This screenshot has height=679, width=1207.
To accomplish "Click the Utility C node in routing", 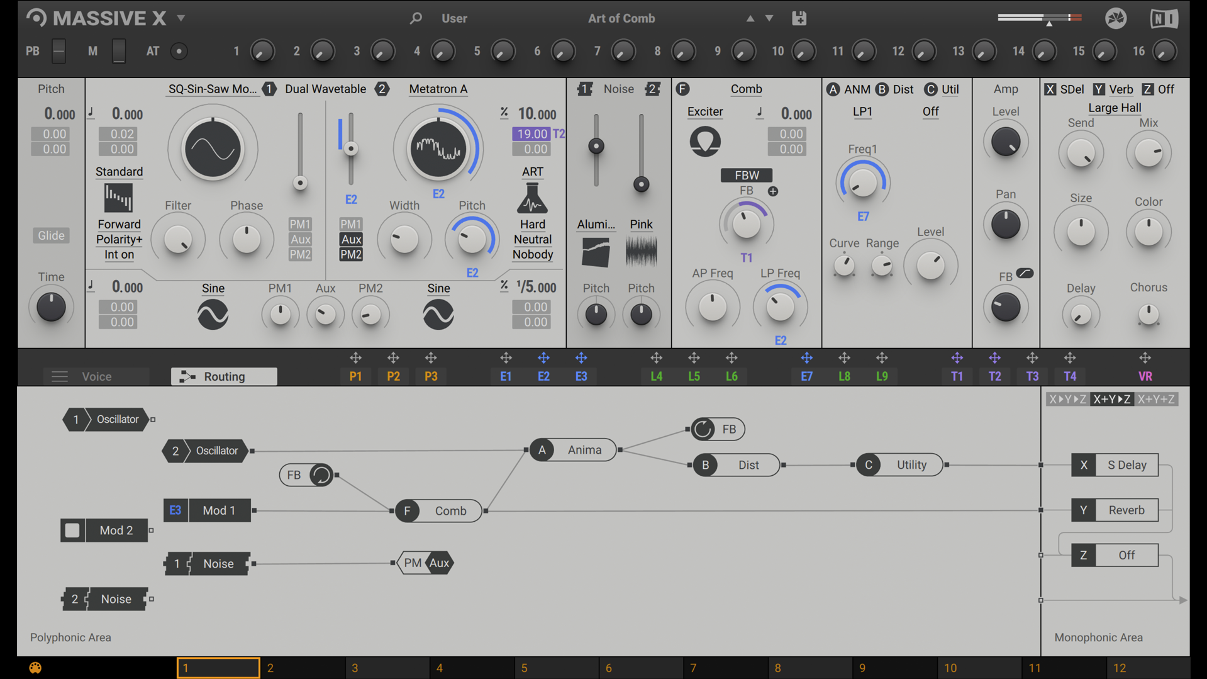I will [x=899, y=465].
